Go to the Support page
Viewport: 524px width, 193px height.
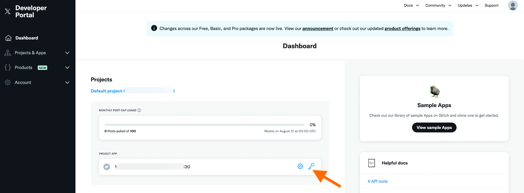[492, 5]
